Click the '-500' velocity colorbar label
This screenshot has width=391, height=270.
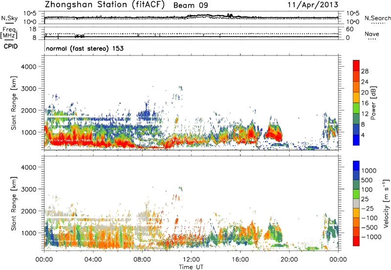369,228
